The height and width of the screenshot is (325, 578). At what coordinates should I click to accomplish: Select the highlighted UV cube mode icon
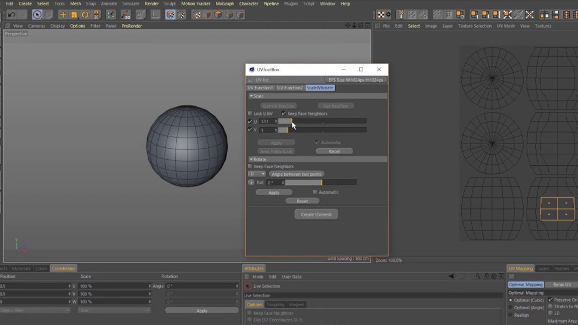(x=170, y=15)
